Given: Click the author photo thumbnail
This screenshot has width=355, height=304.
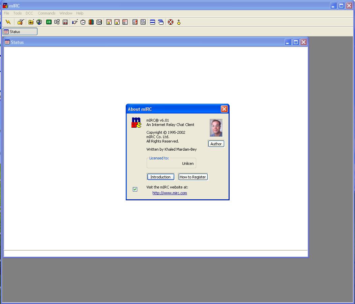Looking at the screenshot, I should coord(216,128).
